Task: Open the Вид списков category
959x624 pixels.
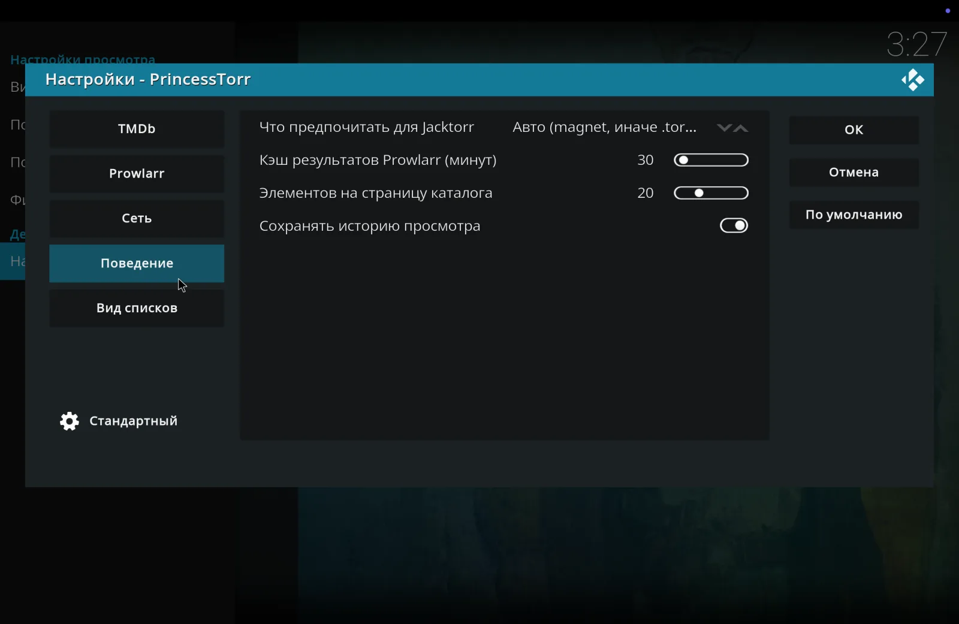Action: click(x=137, y=308)
